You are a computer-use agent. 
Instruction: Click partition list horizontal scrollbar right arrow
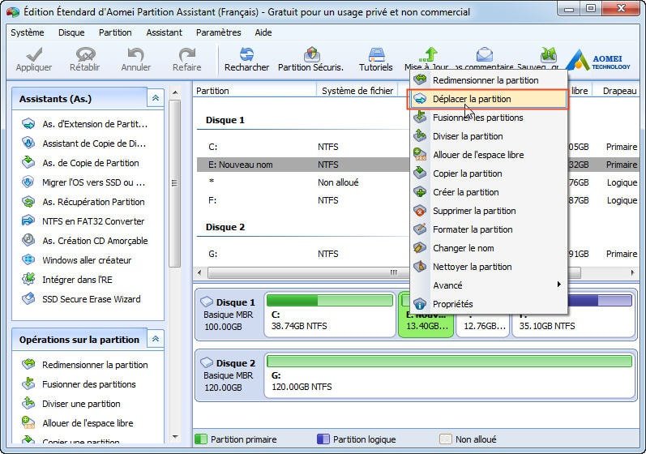(x=632, y=272)
